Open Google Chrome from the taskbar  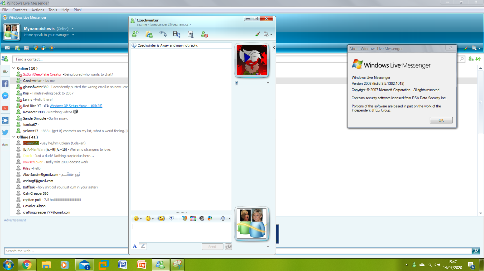[27, 265]
